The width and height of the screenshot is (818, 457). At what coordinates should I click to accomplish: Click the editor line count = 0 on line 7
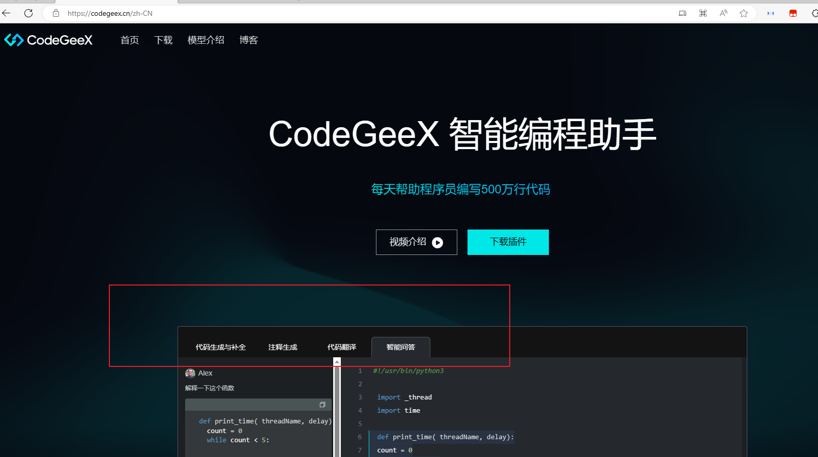pyautogui.click(x=395, y=450)
